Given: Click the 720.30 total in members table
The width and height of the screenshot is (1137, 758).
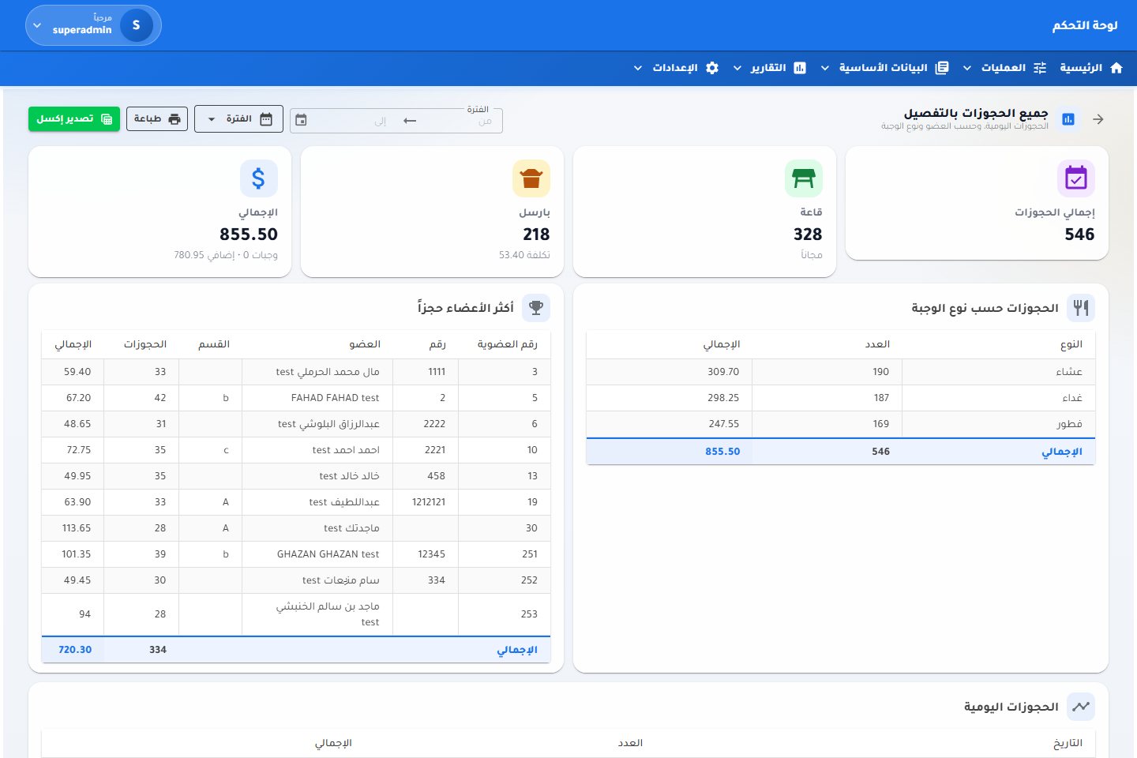Looking at the screenshot, I should click(x=75, y=650).
